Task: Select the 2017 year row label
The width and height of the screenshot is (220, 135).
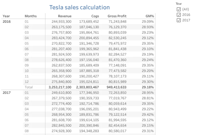Action: click(x=7, y=93)
